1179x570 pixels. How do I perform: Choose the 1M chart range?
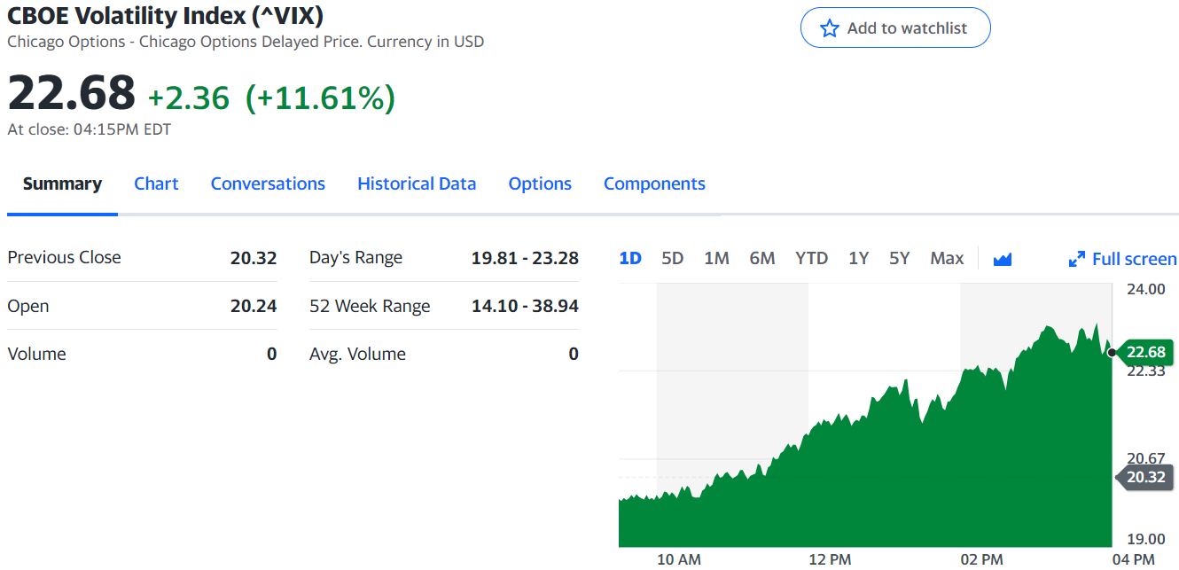(x=716, y=259)
